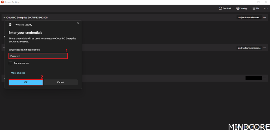Close the Windows Security dialog

[78, 23]
